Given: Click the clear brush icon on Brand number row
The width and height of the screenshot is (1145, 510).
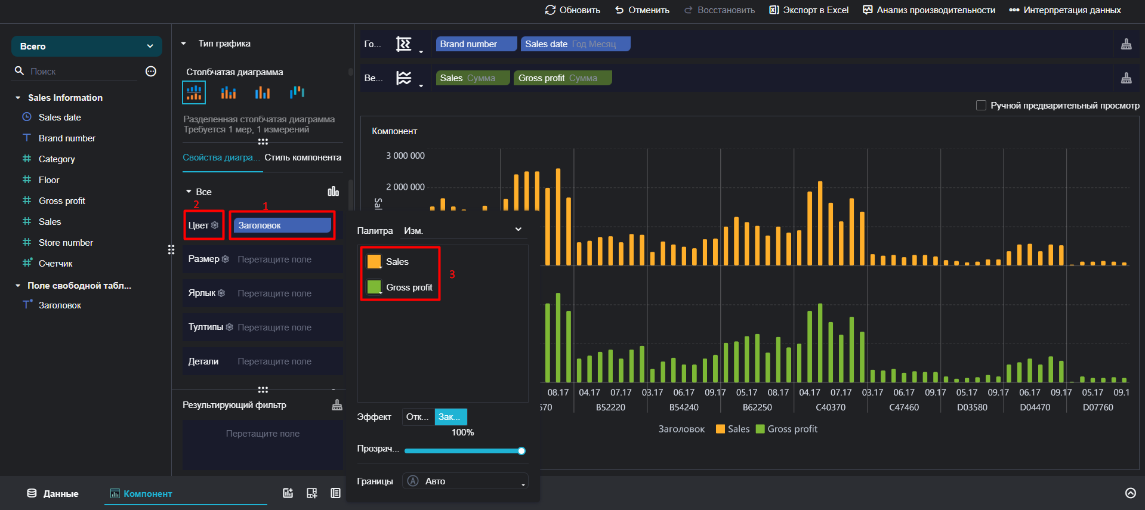Looking at the screenshot, I should pyautogui.click(x=1127, y=44).
